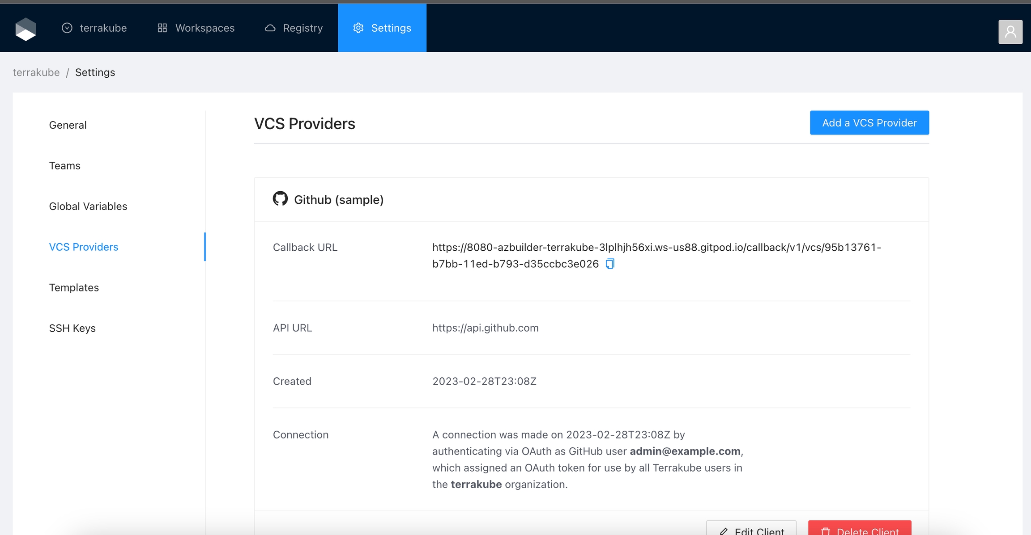Open the terrakube organization selector
This screenshot has height=535, width=1031.
pos(94,28)
